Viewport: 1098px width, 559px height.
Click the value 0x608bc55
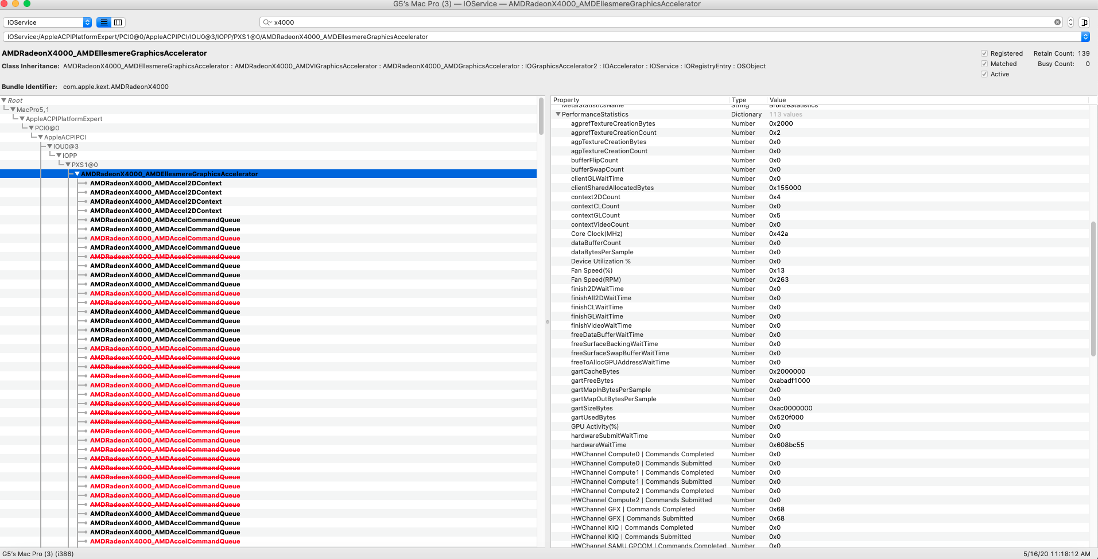tap(787, 445)
